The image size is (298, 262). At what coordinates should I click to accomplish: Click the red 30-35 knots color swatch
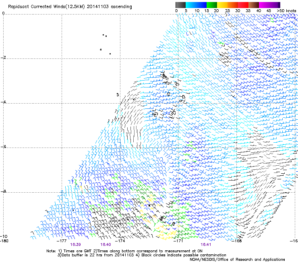point(243,5)
